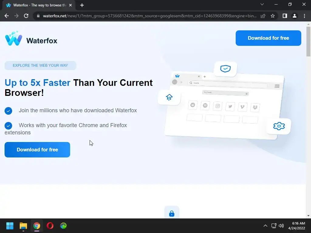
Task: Click the browser forward arrow
Action: click(16, 16)
